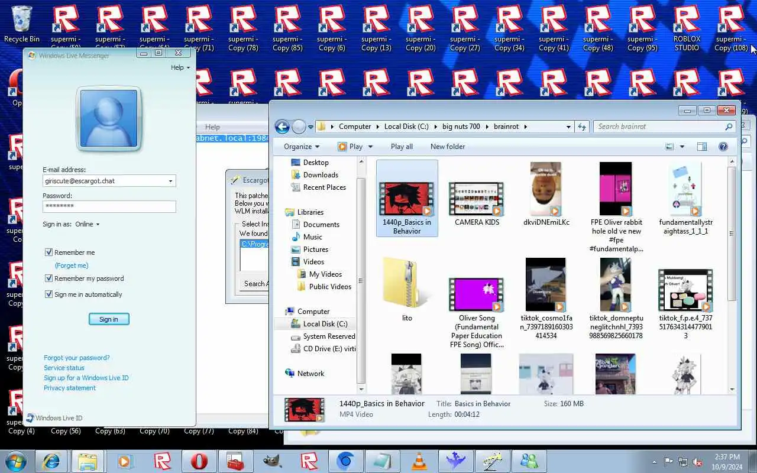The width and height of the screenshot is (757, 473).
Task: Toggle the Explorer preview pane icon
Action: click(702, 147)
